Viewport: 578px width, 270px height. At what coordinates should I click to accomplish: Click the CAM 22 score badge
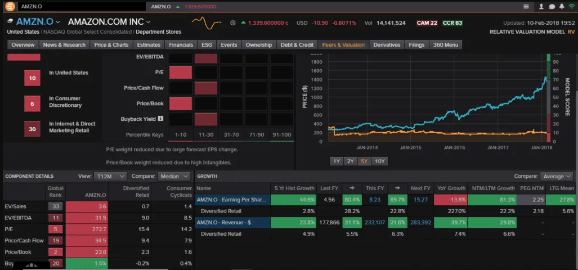(x=427, y=23)
